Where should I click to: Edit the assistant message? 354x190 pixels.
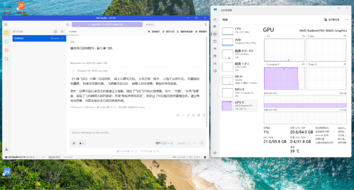click(x=199, y=115)
